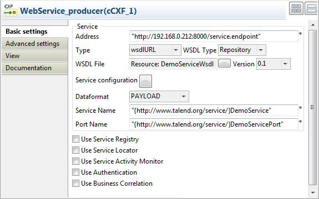
Task: Open the Documentation tab
Action: pyautogui.click(x=35, y=68)
